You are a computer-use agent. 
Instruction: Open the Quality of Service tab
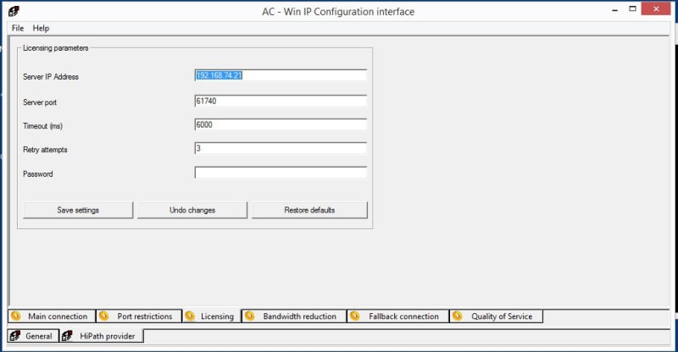[497, 316]
